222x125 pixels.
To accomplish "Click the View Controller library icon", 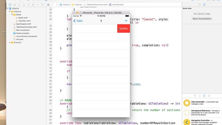I will [x=187, y=103].
